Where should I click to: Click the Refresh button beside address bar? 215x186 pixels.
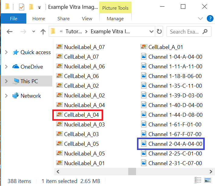159,31
